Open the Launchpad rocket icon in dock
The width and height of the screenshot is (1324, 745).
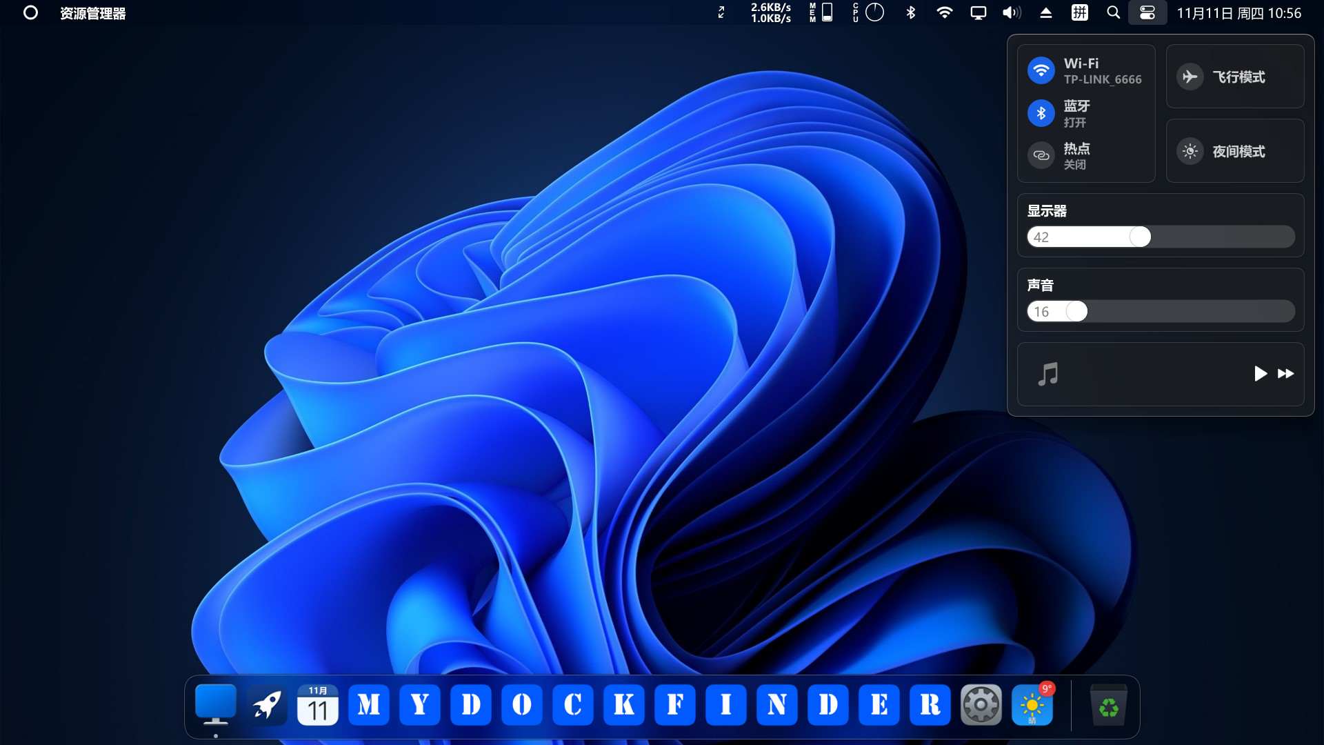pyautogui.click(x=266, y=704)
